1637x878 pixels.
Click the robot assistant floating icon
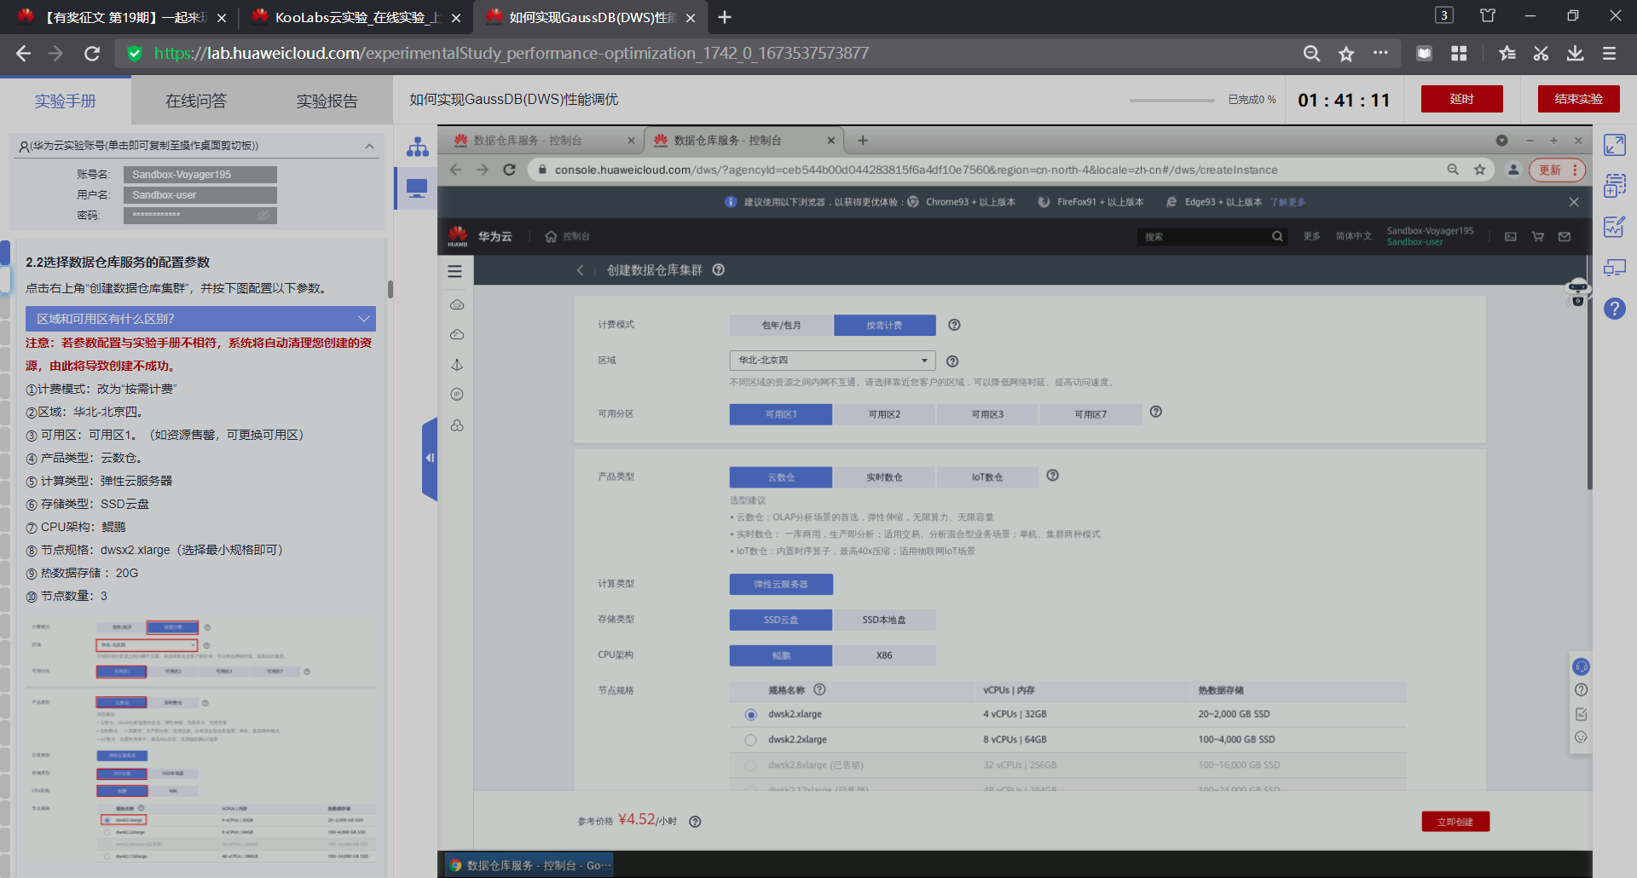point(1578,292)
